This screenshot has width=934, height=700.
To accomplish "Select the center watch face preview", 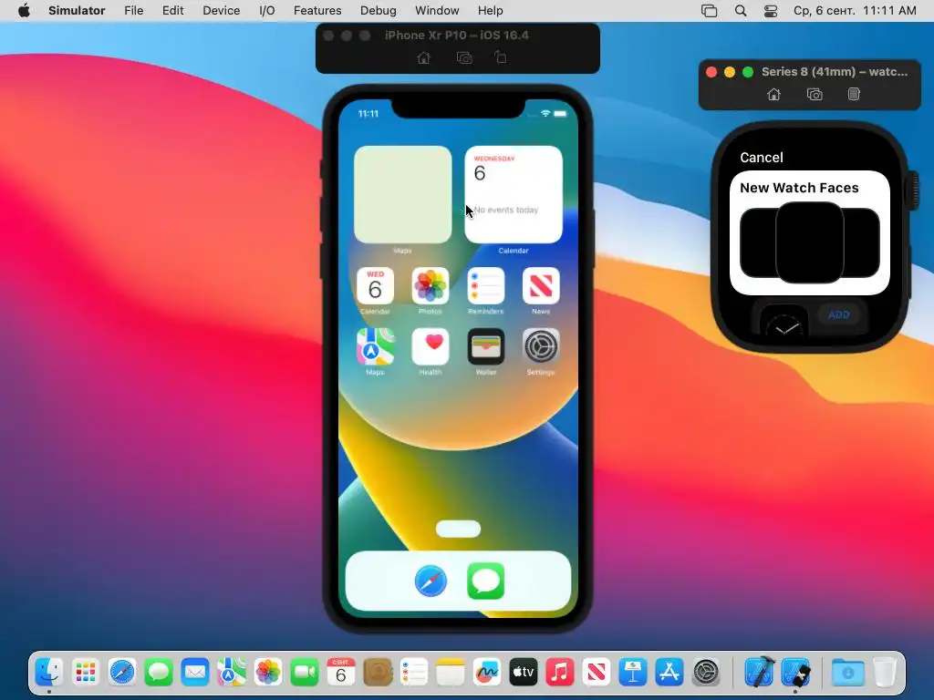I will pyautogui.click(x=810, y=242).
